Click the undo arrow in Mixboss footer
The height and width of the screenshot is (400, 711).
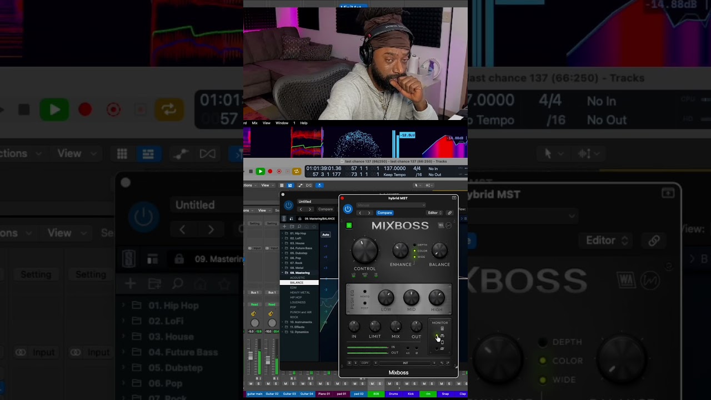pyautogui.click(x=442, y=363)
